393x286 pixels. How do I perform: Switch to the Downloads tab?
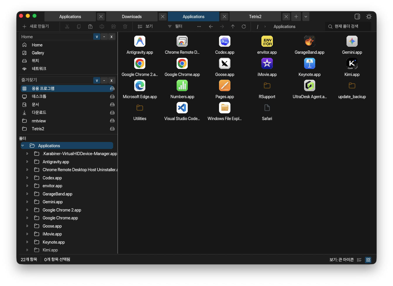pos(132,17)
